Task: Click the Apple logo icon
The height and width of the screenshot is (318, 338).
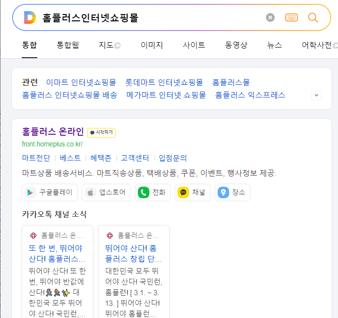Action: [x=90, y=192]
